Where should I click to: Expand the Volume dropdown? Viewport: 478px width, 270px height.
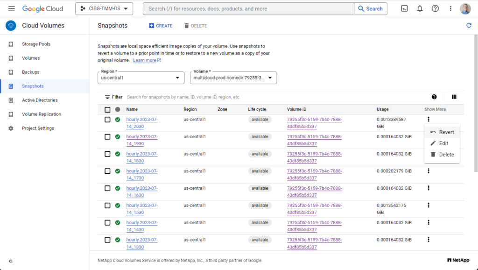click(x=233, y=78)
